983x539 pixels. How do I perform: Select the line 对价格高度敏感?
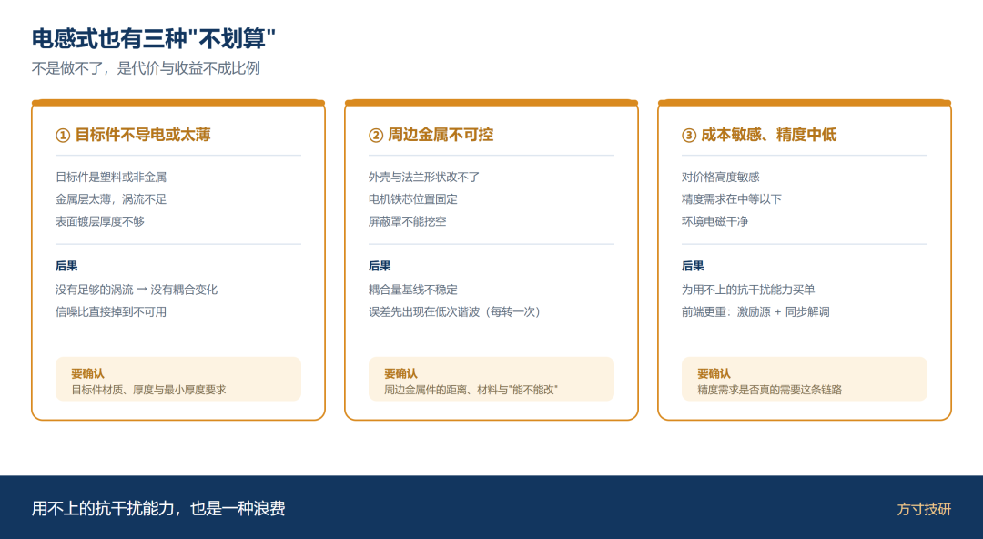point(720,177)
